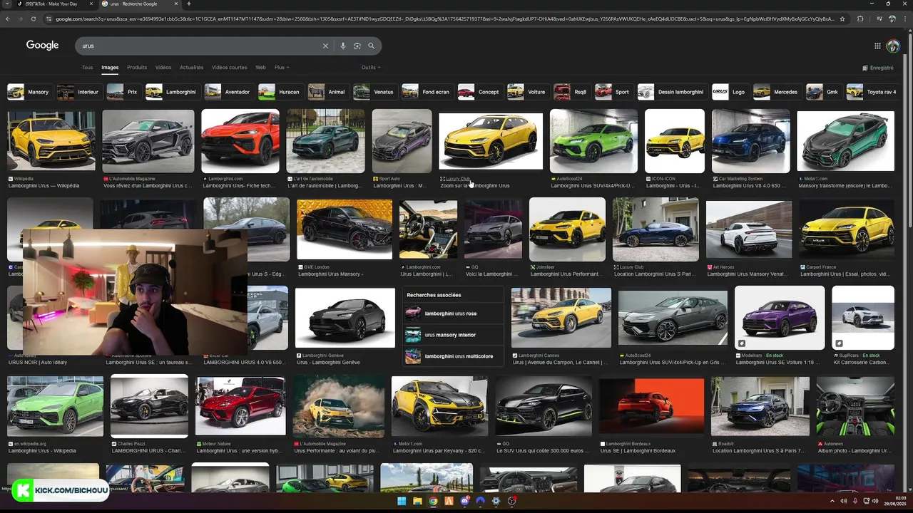Open OBS from the taskbar
The image size is (913, 513).
(511, 502)
